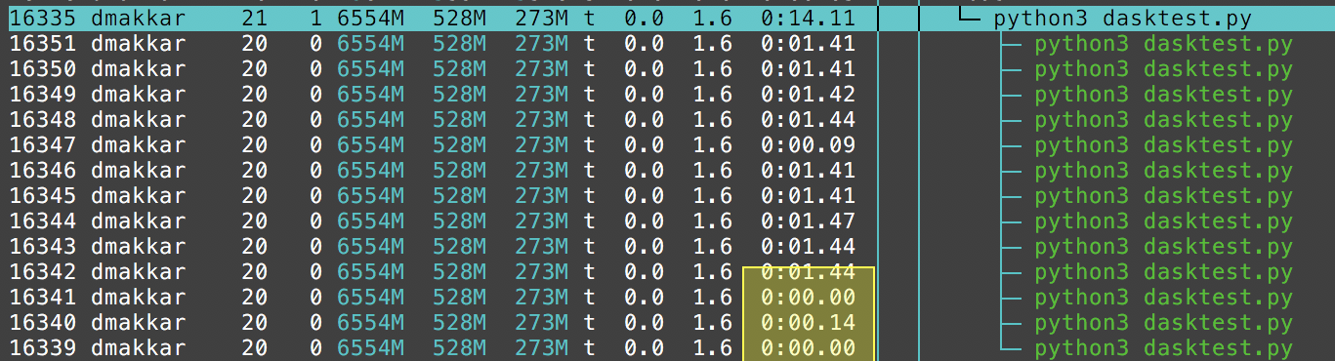Select the python3 command in row 16349
This screenshot has height=361, width=1335.
(x=1163, y=95)
